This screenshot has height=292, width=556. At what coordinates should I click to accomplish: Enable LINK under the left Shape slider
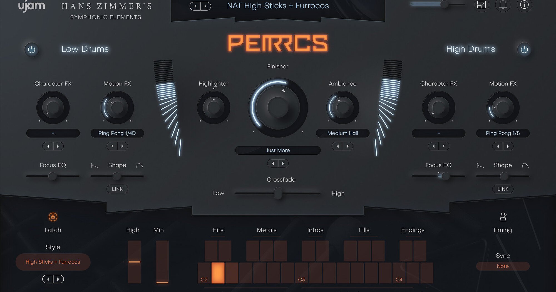coord(117,189)
